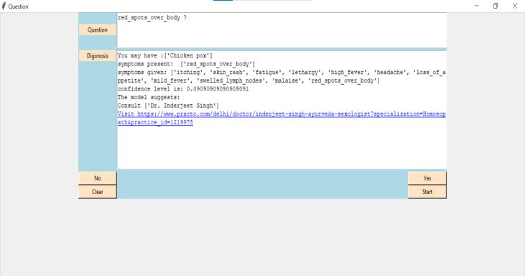Start the diagnosis session
The image size is (525, 276).
[427, 192]
